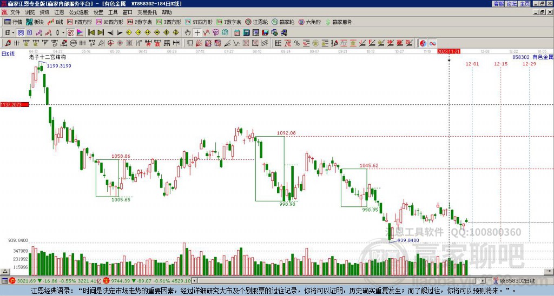The image size is (554, 296).
Task: Click the 12-01 forecast date marker
Action: (x=472, y=64)
